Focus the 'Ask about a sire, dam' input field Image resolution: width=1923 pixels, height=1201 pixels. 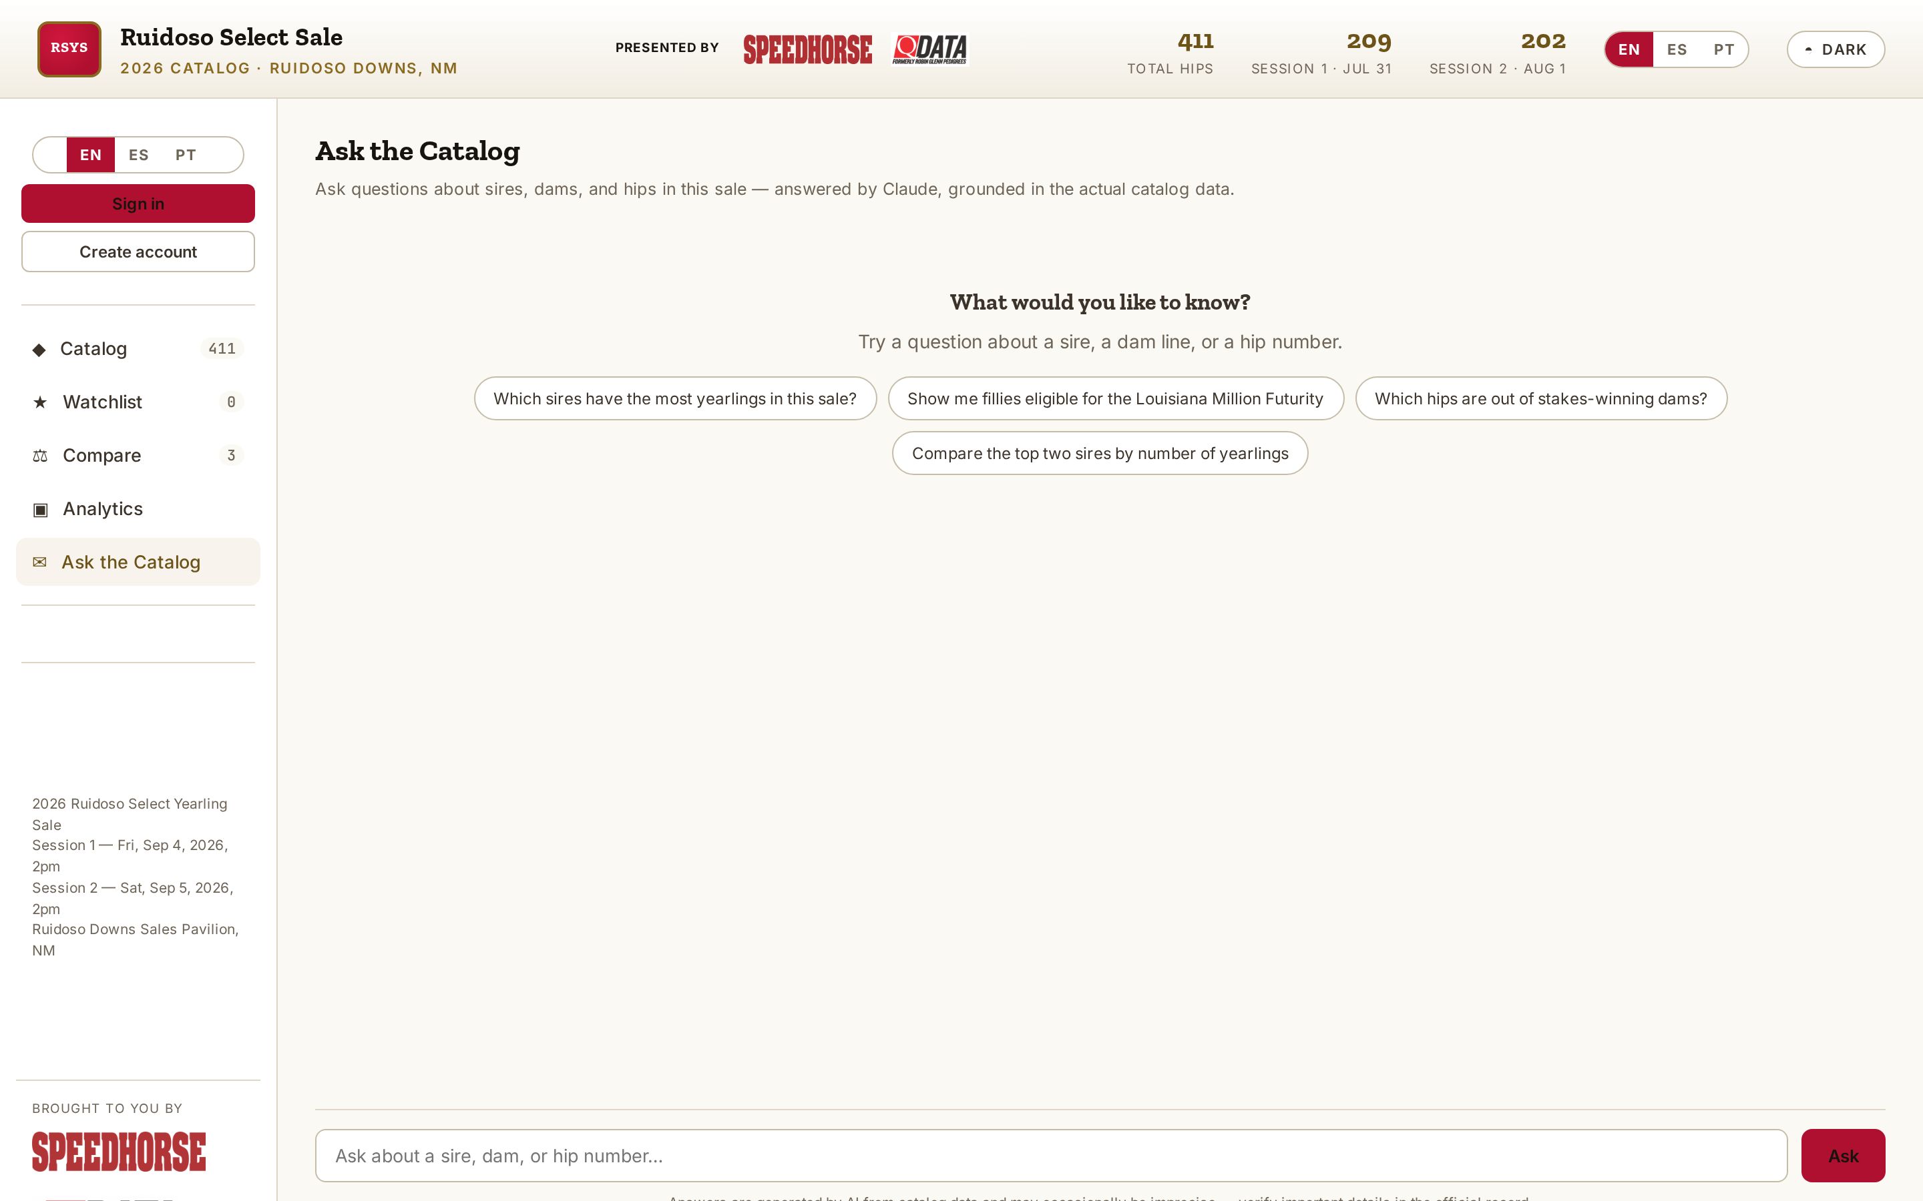[1051, 1156]
